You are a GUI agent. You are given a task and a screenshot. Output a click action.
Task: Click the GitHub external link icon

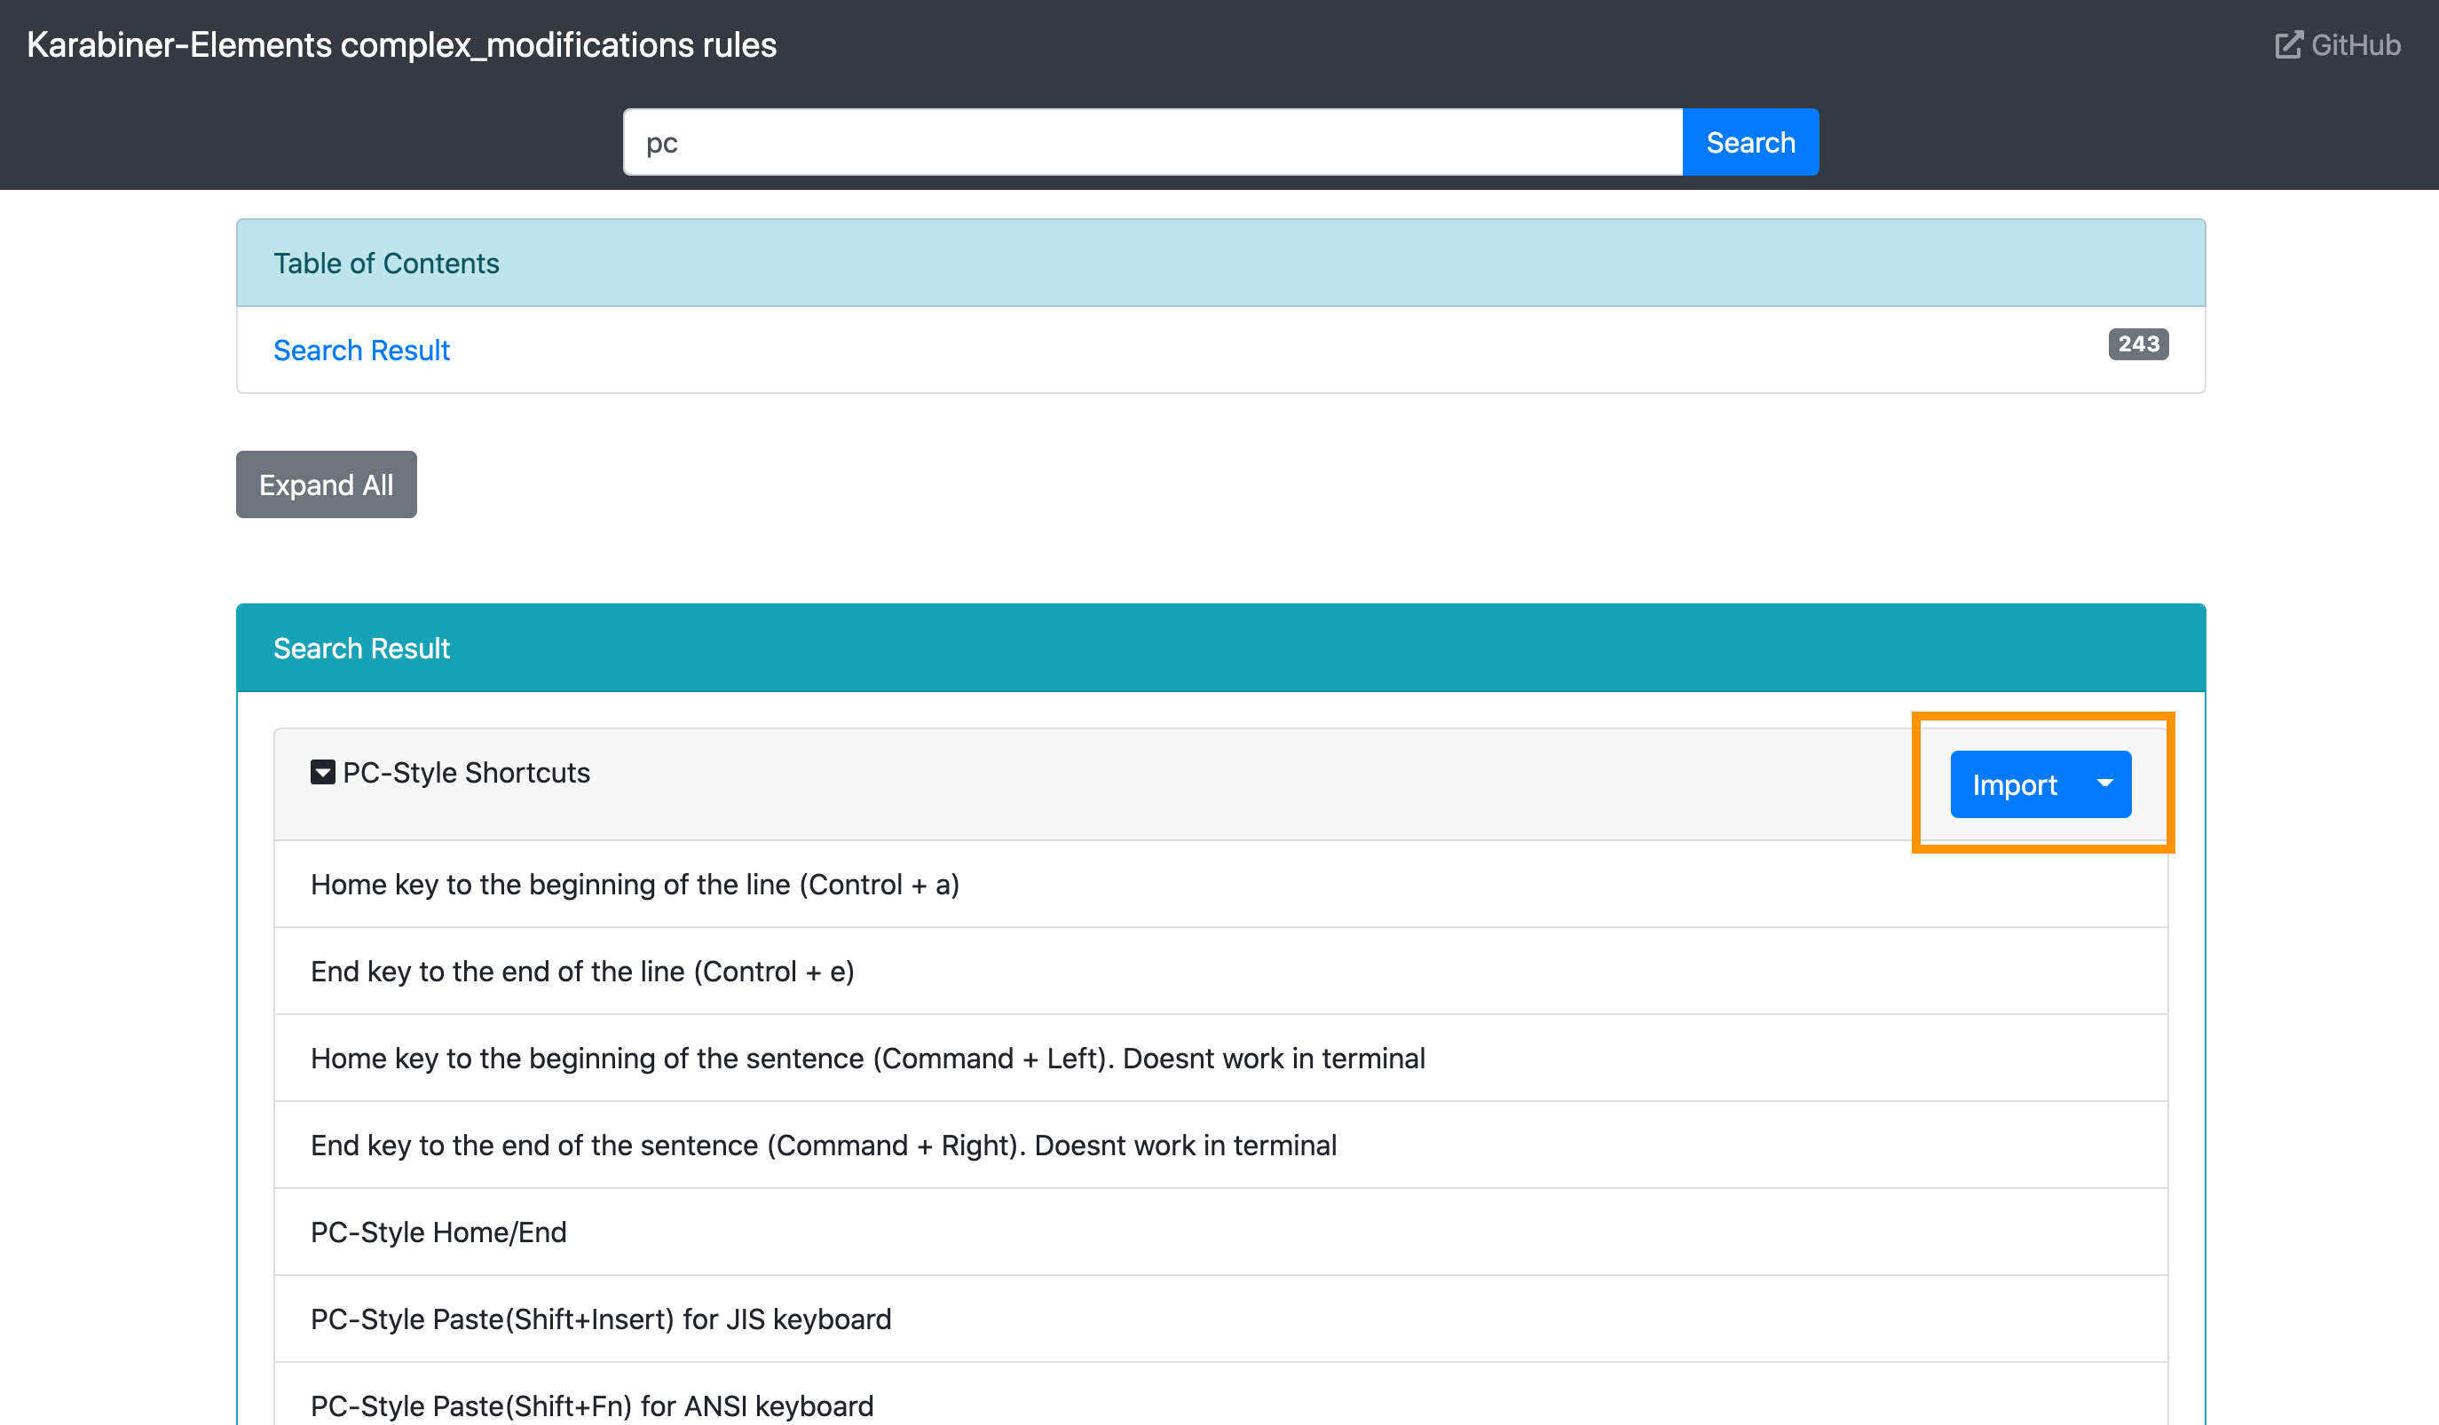pyautogui.click(x=2288, y=45)
